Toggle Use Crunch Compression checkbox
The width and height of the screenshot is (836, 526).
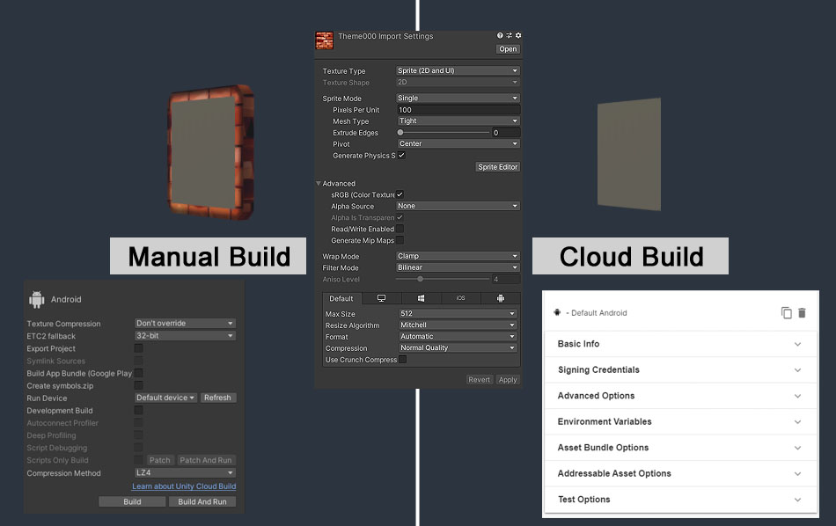pyautogui.click(x=403, y=359)
